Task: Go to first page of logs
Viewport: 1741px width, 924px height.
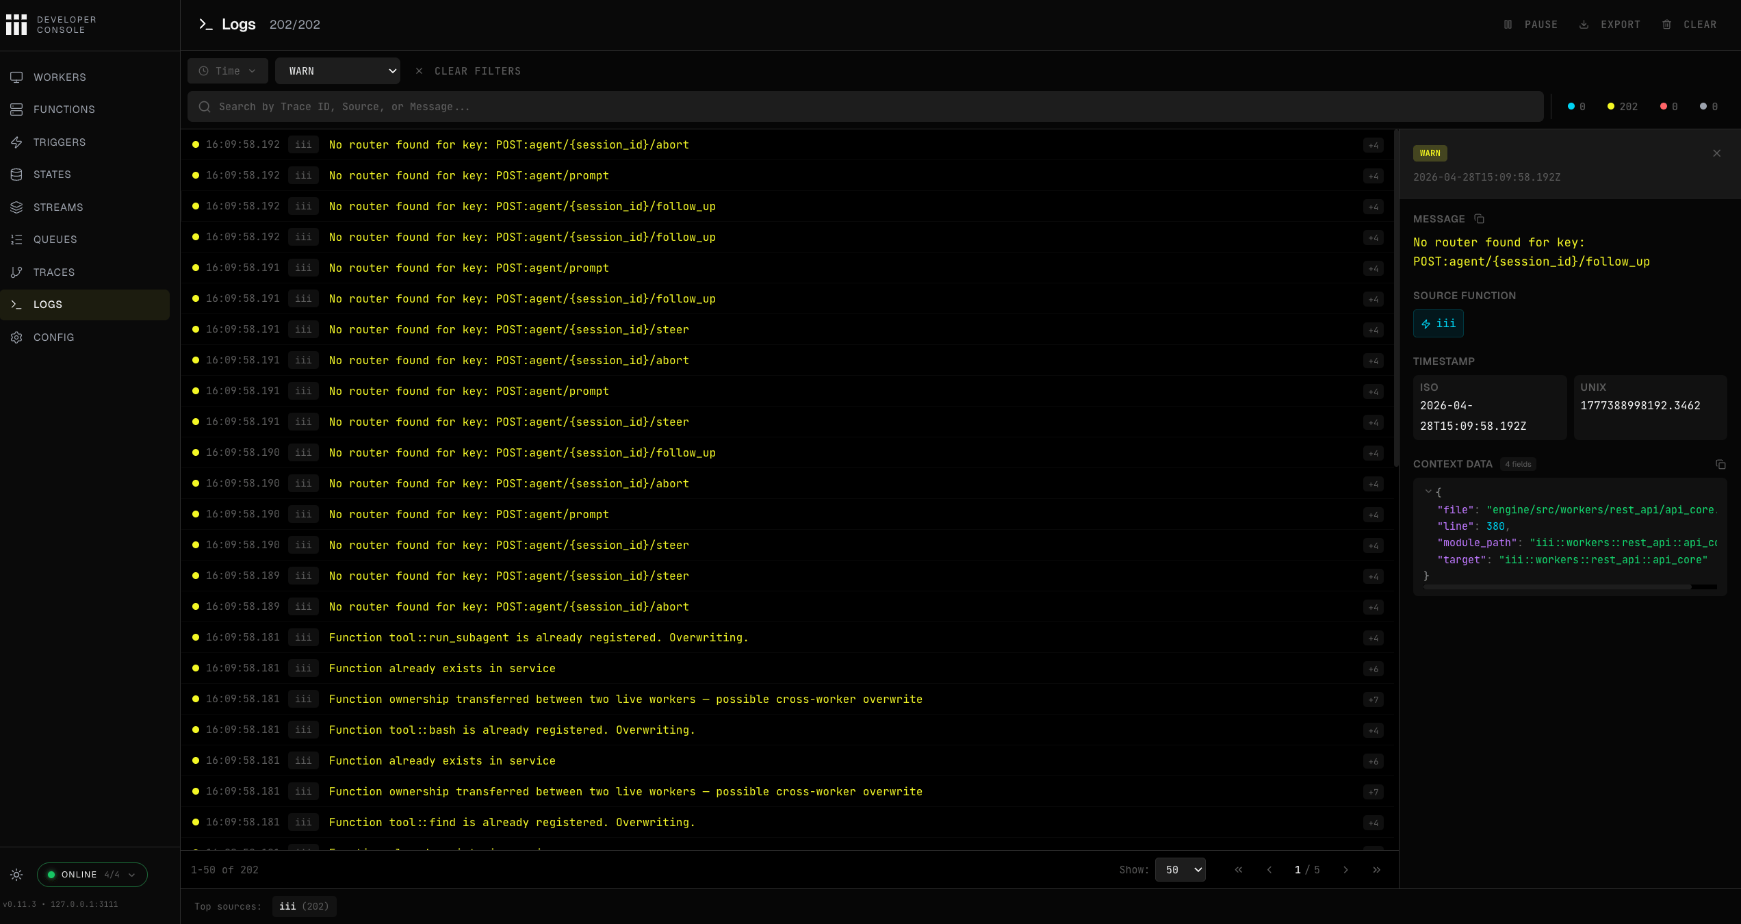Action: [1239, 870]
